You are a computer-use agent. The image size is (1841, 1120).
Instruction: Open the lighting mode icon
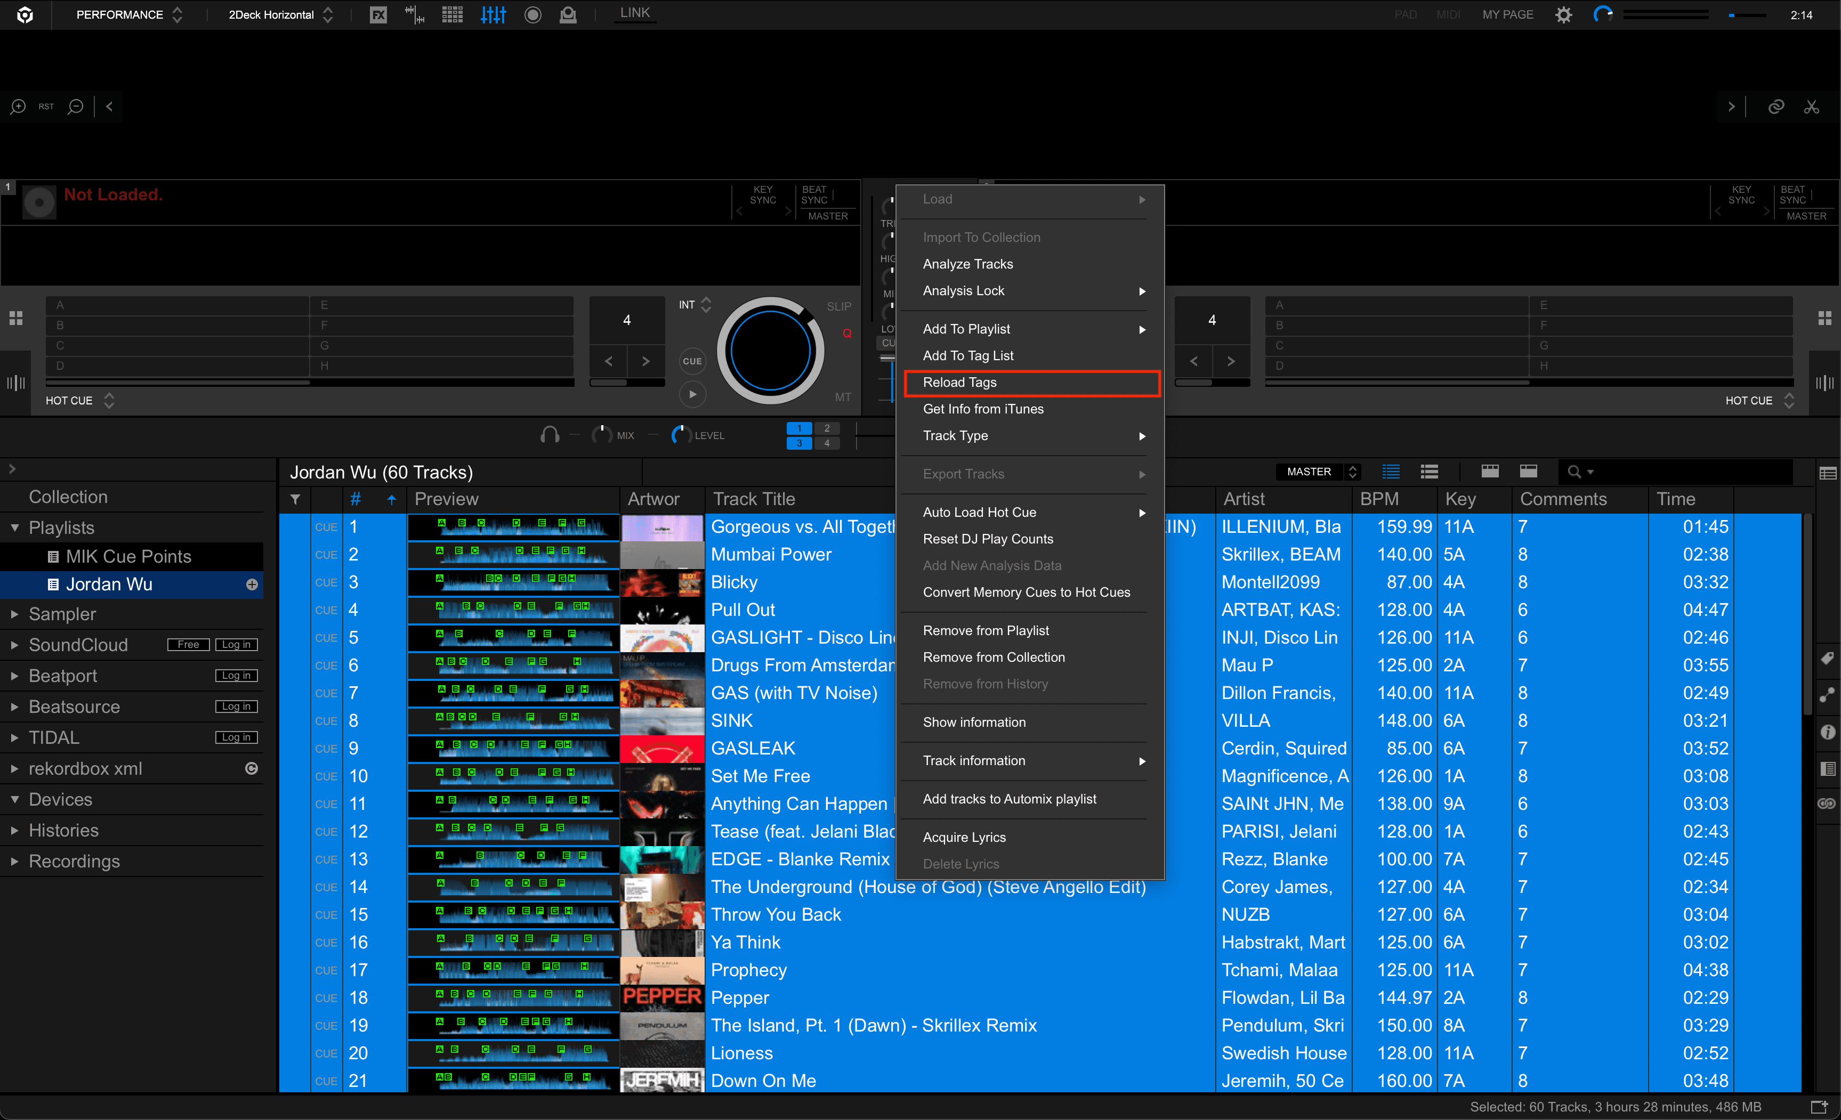click(569, 14)
